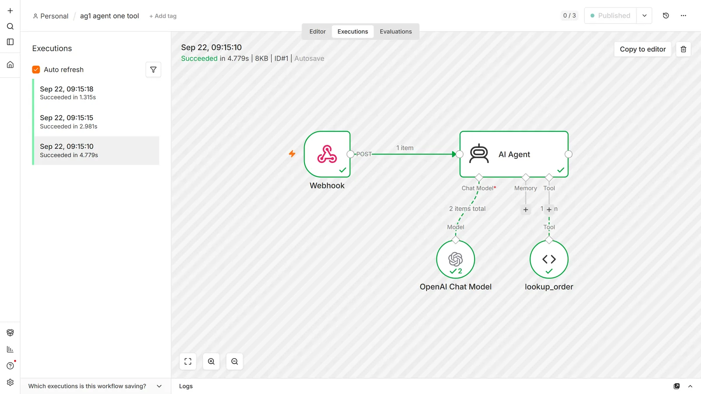Toggle the sidebar panel icon

pyautogui.click(x=10, y=42)
